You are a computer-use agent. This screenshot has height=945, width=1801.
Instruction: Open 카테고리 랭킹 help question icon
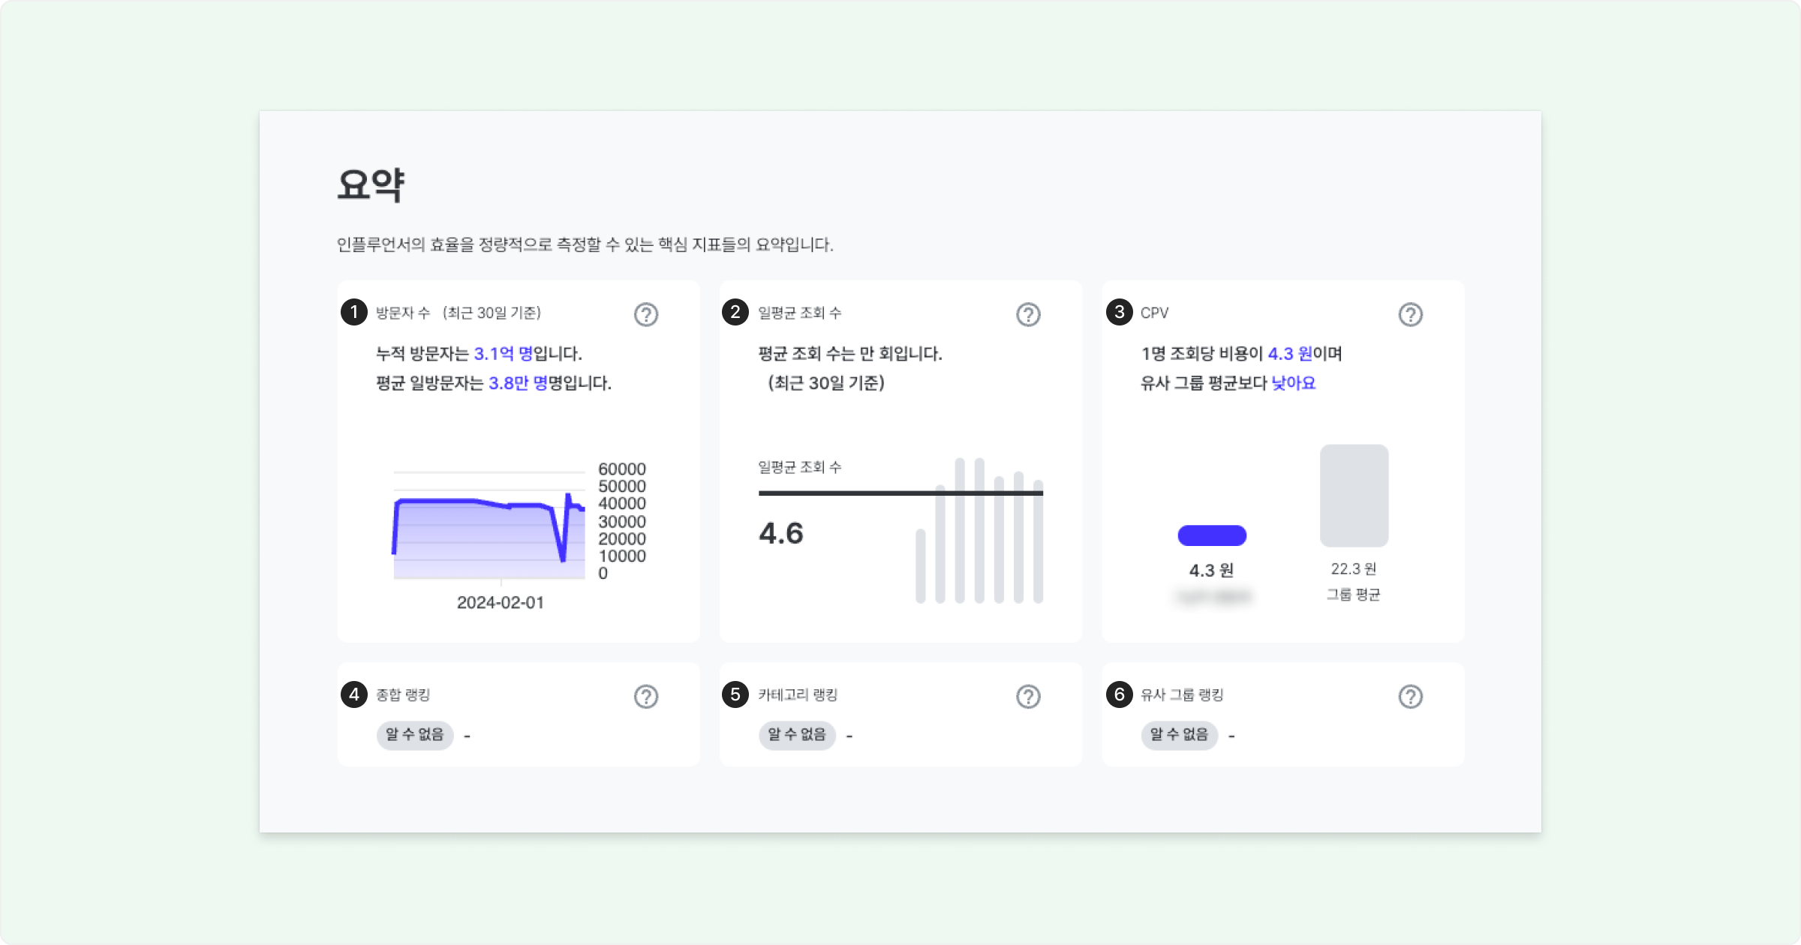[x=1028, y=696]
